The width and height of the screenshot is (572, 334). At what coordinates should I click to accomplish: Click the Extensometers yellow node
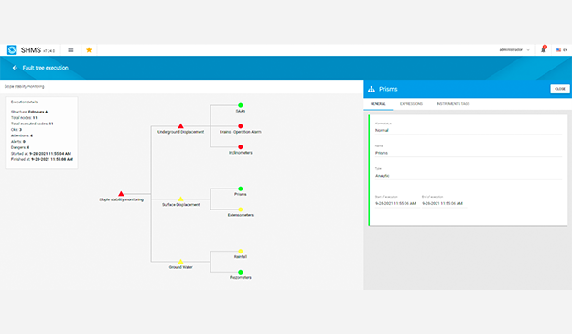pyautogui.click(x=241, y=210)
